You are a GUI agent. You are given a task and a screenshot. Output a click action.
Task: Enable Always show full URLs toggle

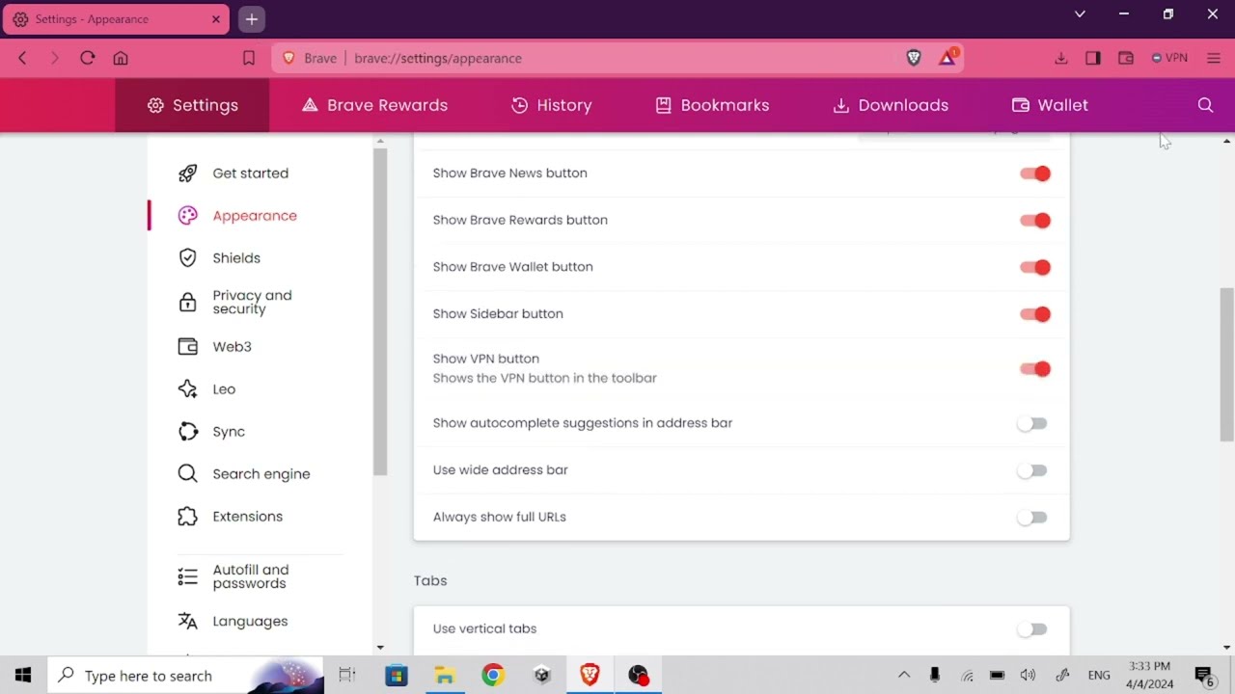click(1032, 519)
